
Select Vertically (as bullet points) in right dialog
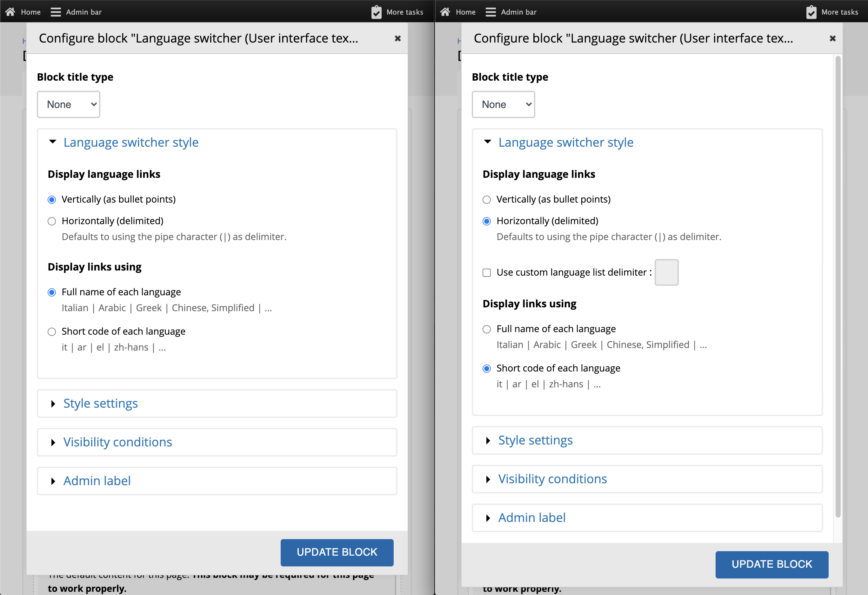click(x=487, y=199)
